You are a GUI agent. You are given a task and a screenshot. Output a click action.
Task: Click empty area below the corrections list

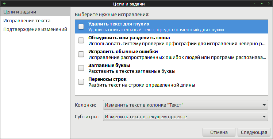pyautogui.click(x=172, y=92)
